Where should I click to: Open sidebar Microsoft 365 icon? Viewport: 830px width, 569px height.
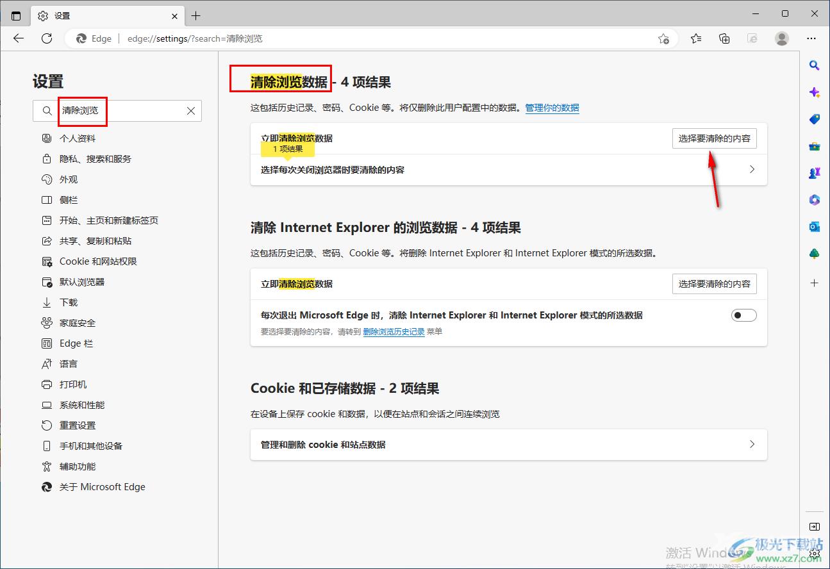tap(815, 200)
